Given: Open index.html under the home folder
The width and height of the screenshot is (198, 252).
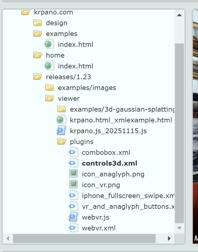Looking at the screenshot, I should tap(75, 66).
